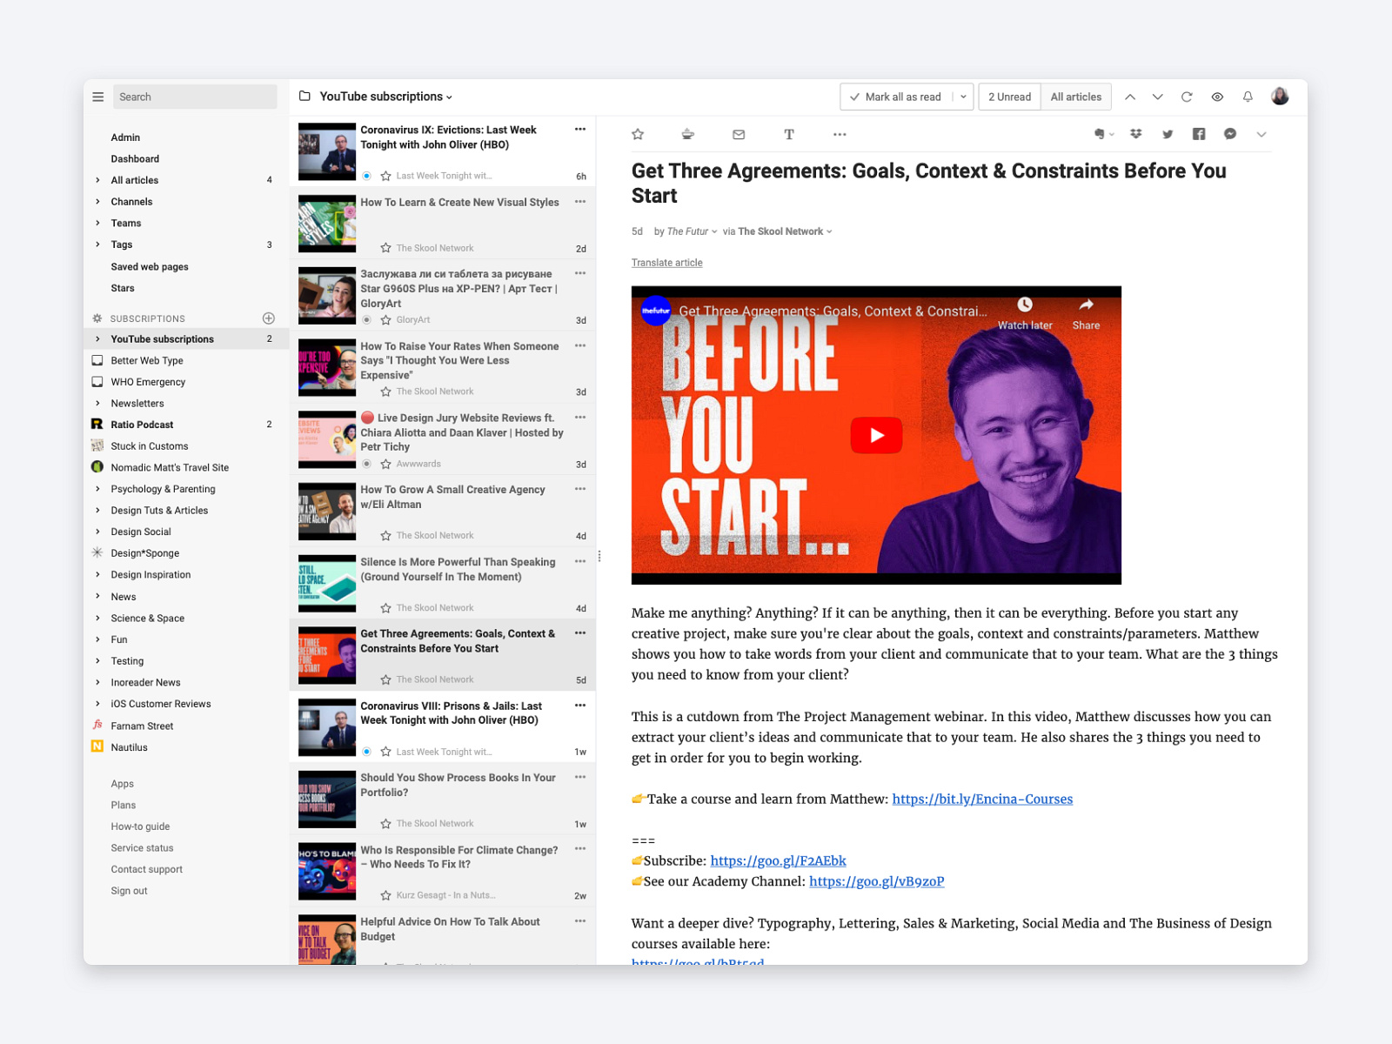Toggle article preview with the eye icon
The width and height of the screenshot is (1392, 1044).
click(x=1217, y=97)
